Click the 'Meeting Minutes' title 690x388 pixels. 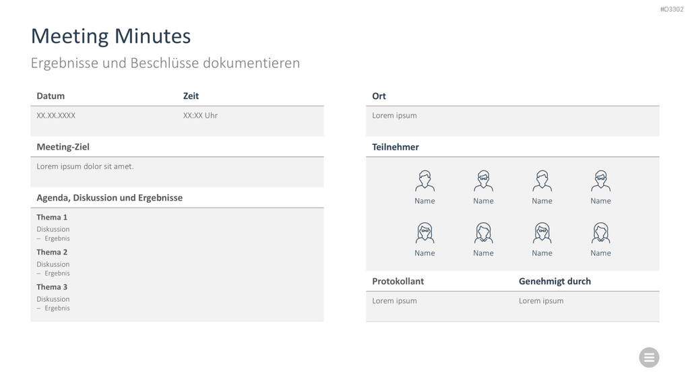pyautogui.click(x=111, y=36)
